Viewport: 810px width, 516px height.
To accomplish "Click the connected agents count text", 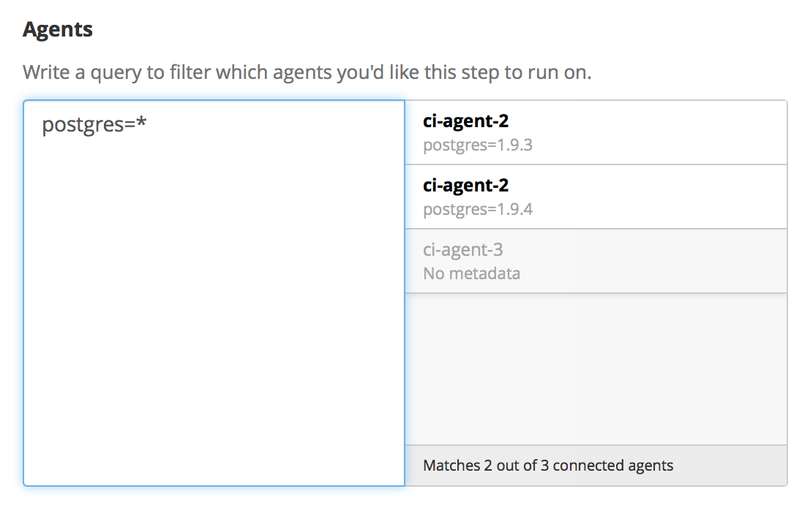I will click(549, 465).
